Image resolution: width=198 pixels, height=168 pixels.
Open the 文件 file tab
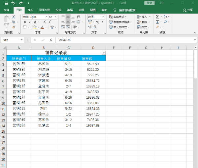pos(7,10)
